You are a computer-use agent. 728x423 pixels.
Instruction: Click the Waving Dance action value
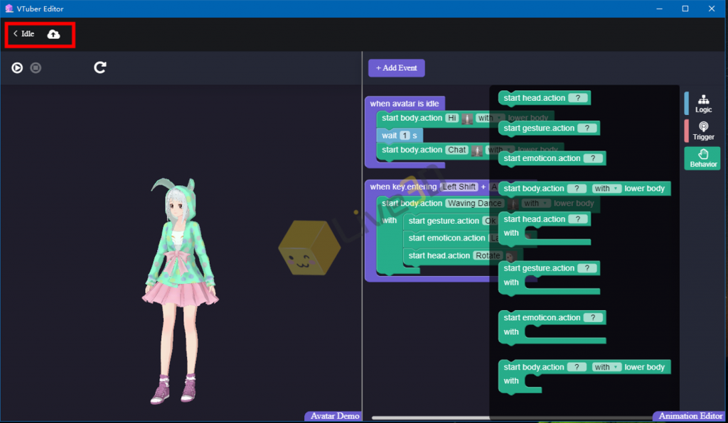[474, 204]
